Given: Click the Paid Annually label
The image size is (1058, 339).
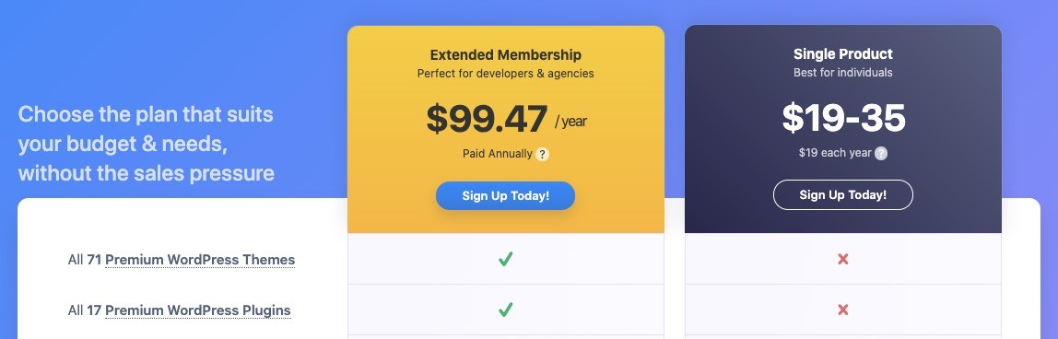Looking at the screenshot, I should click(498, 154).
